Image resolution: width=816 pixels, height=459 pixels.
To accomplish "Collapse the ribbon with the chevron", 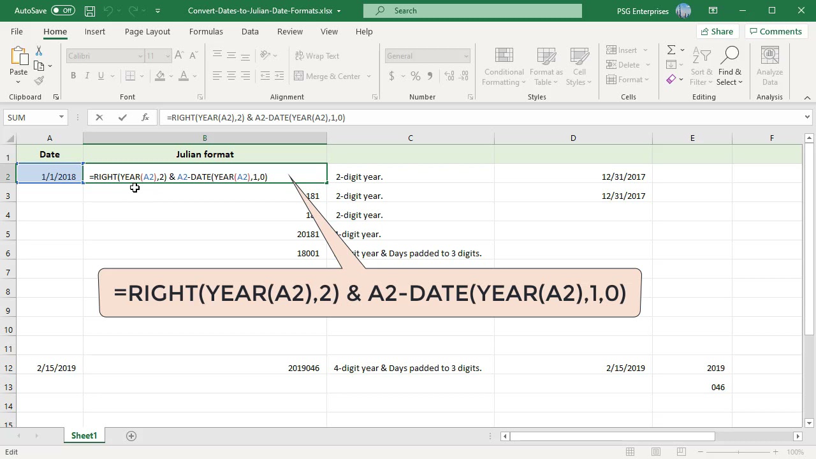I will coord(807,98).
